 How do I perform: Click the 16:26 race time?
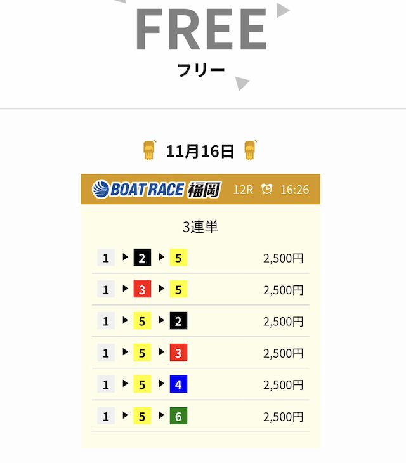[x=295, y=190]
